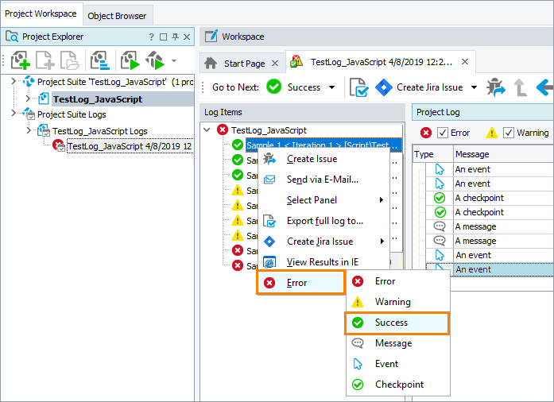Image resolution: width=554 pixels, height=402 pixels.
Task: Uncheck the Error filter checkbox
Action: [444, 133]
